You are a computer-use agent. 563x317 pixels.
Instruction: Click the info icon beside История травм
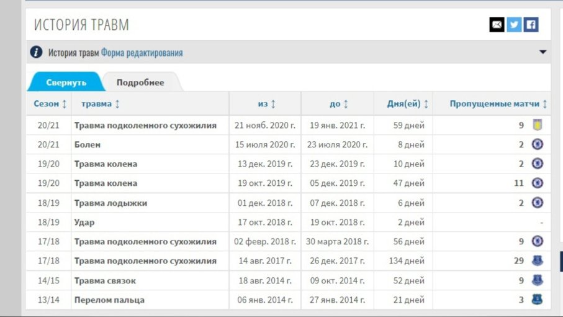click(36, 52)
